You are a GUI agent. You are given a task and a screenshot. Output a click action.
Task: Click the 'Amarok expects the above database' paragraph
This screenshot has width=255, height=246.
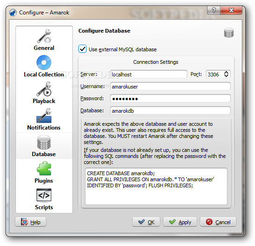pyautogui.click(x=149, y=133)
